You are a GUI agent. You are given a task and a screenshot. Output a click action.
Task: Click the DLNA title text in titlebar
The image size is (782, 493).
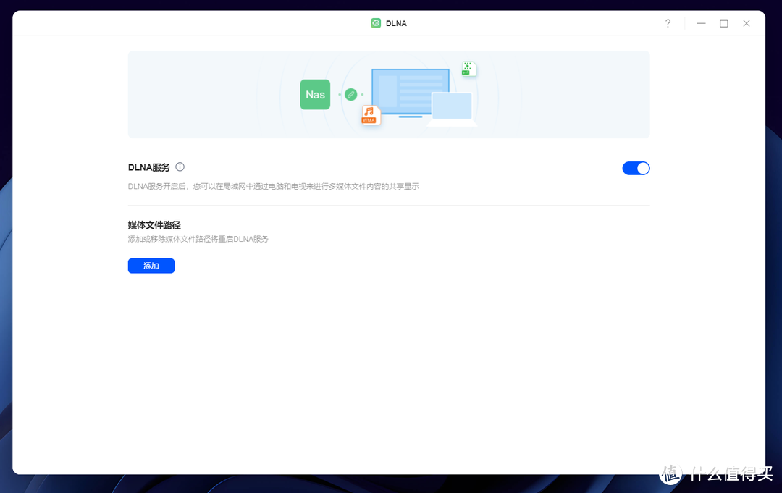coord(395,22)
